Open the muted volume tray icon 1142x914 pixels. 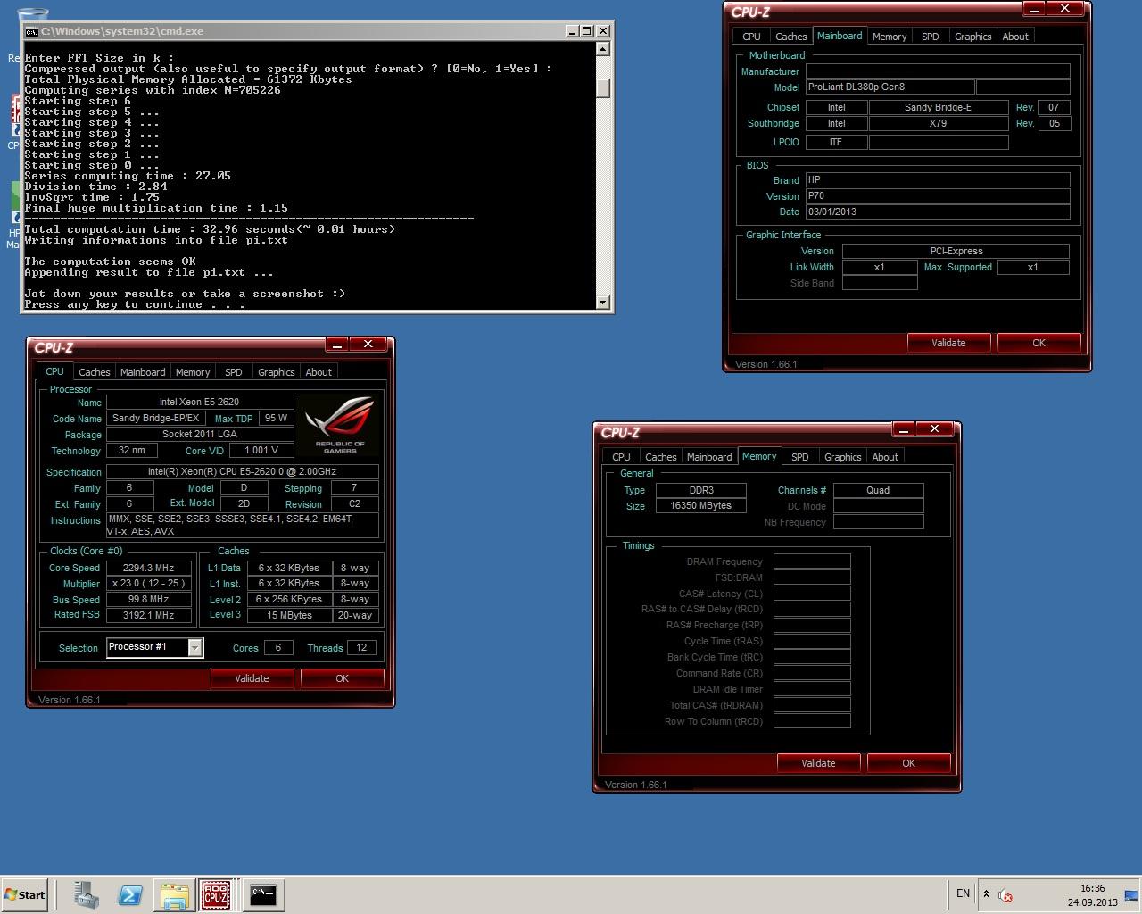pyautogui.click(x=1005, y=895)
